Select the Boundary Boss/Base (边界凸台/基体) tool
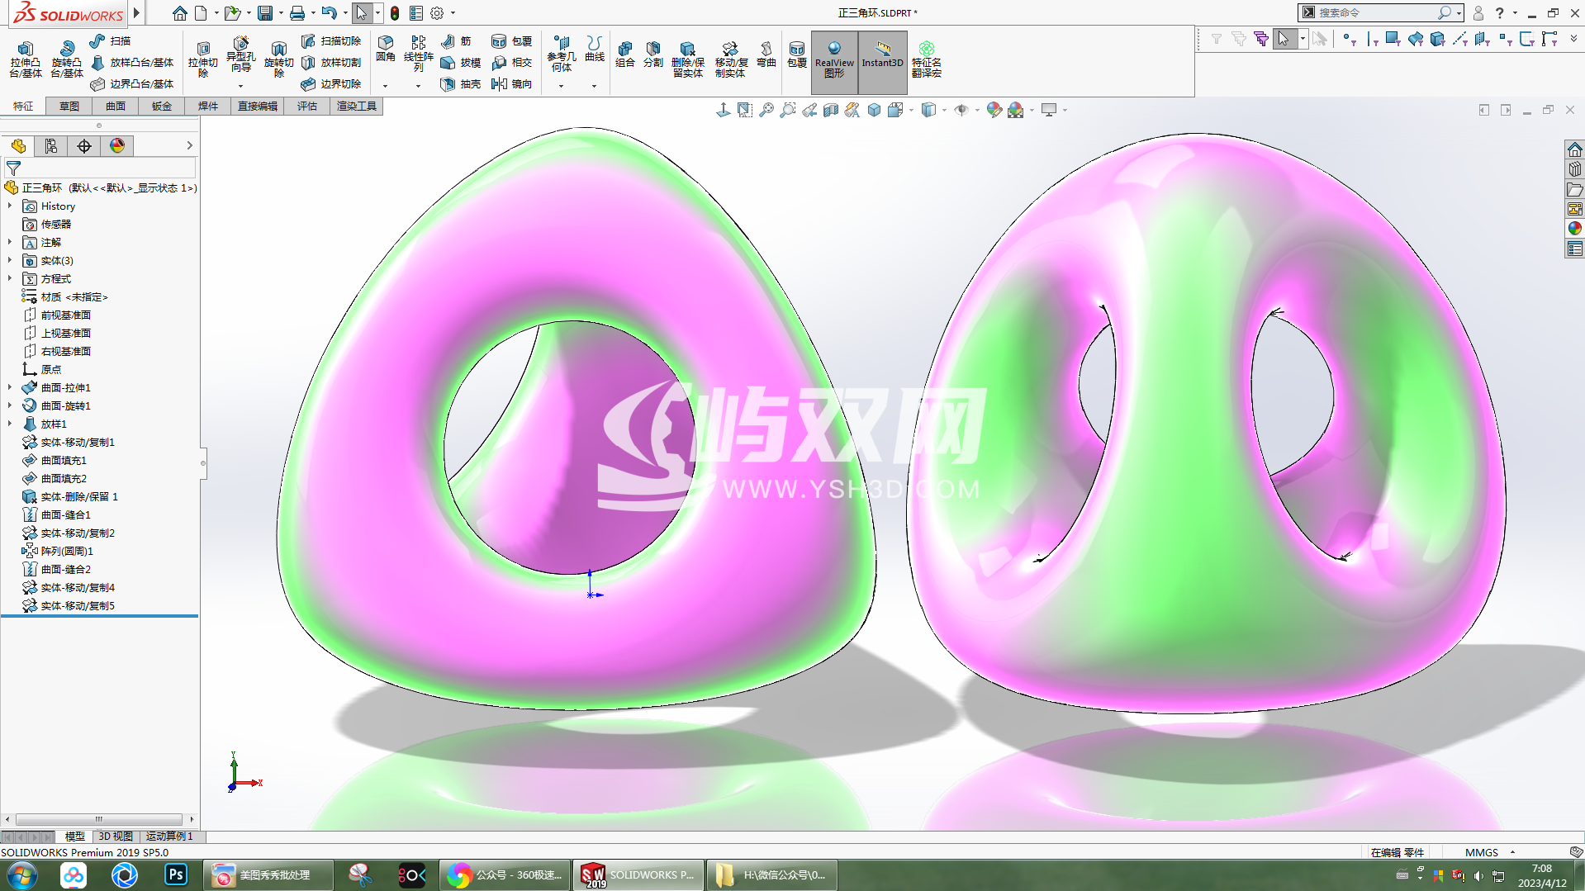 click(x=132, y=83)
